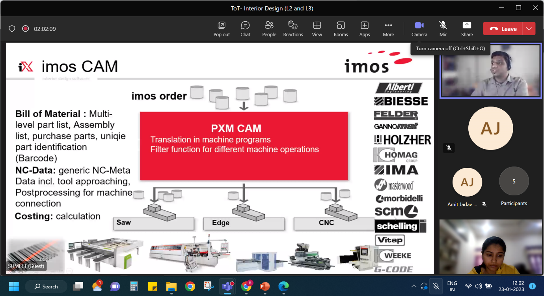This screenshot has width=544, height=296.
Task: Open breakout Rooms
Action: pyautogui.click(x=341, y=29)
